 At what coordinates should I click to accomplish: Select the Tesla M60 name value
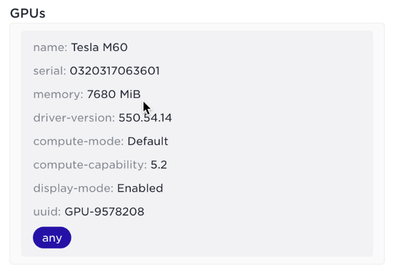coord(99,47)
